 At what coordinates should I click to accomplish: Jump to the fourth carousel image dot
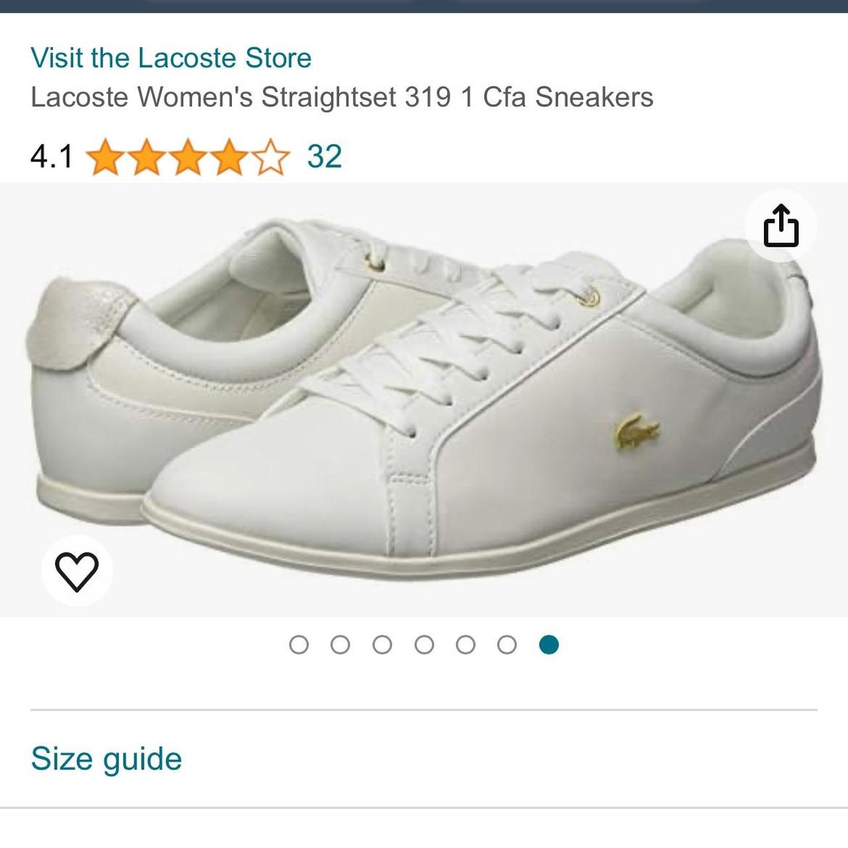coord(424,645)
